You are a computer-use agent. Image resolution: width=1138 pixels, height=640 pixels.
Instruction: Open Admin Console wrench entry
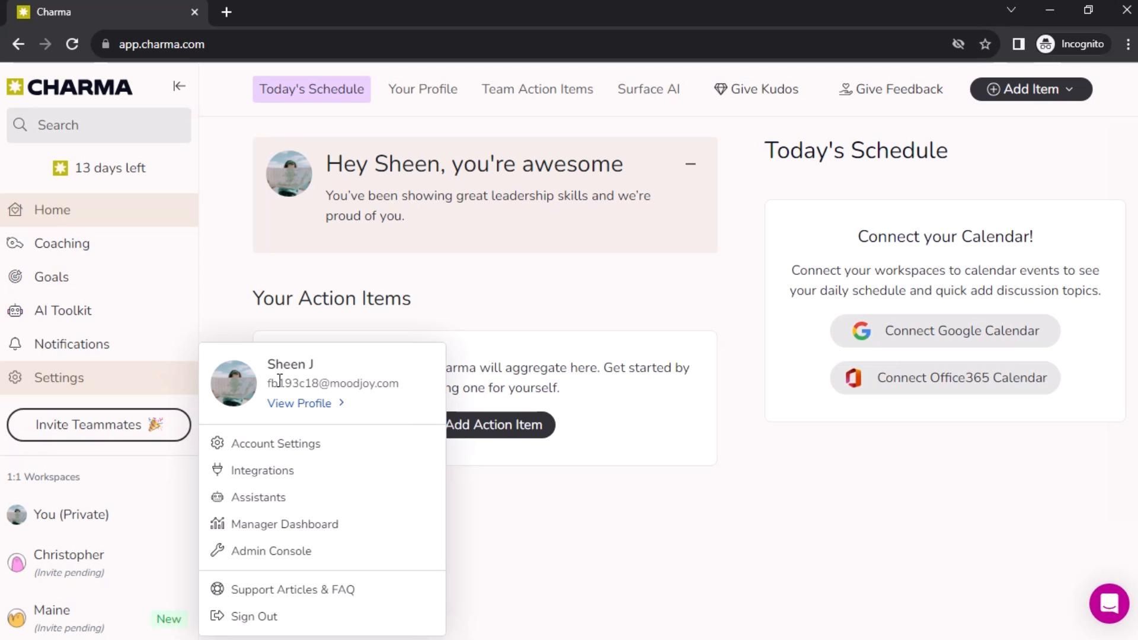coord(270,551)
